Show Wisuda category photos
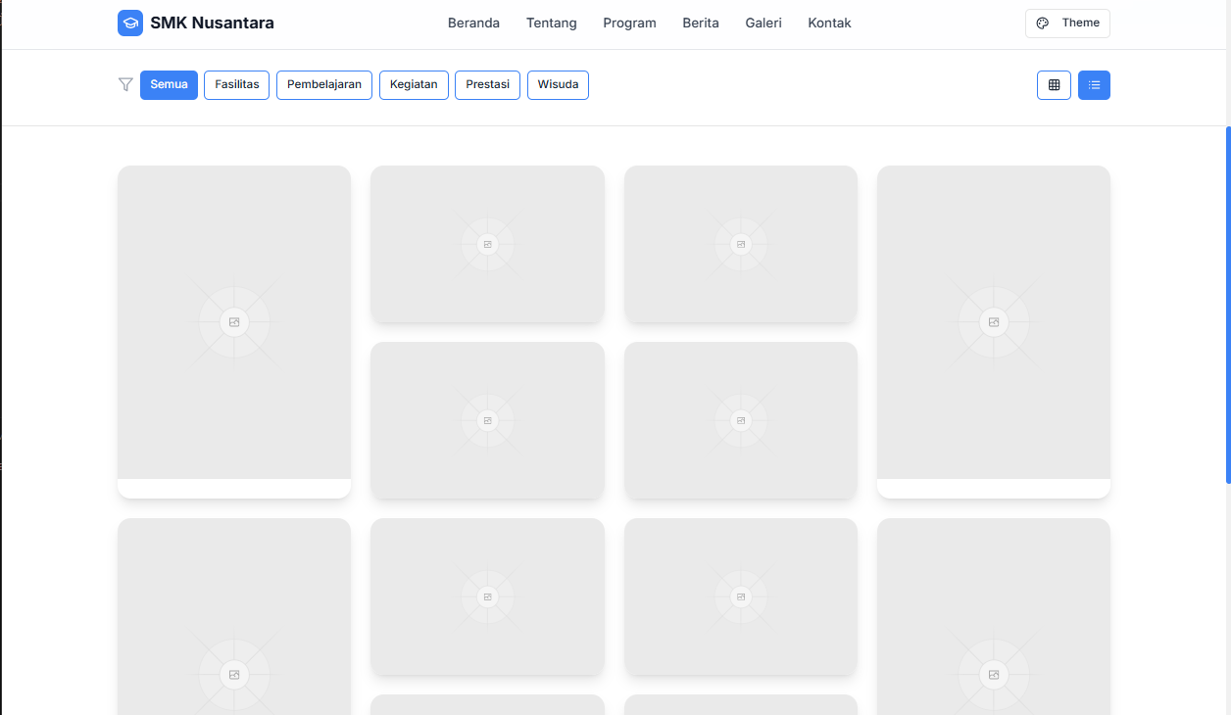Viewport: 1231px width, 715px height. point(558,85)
